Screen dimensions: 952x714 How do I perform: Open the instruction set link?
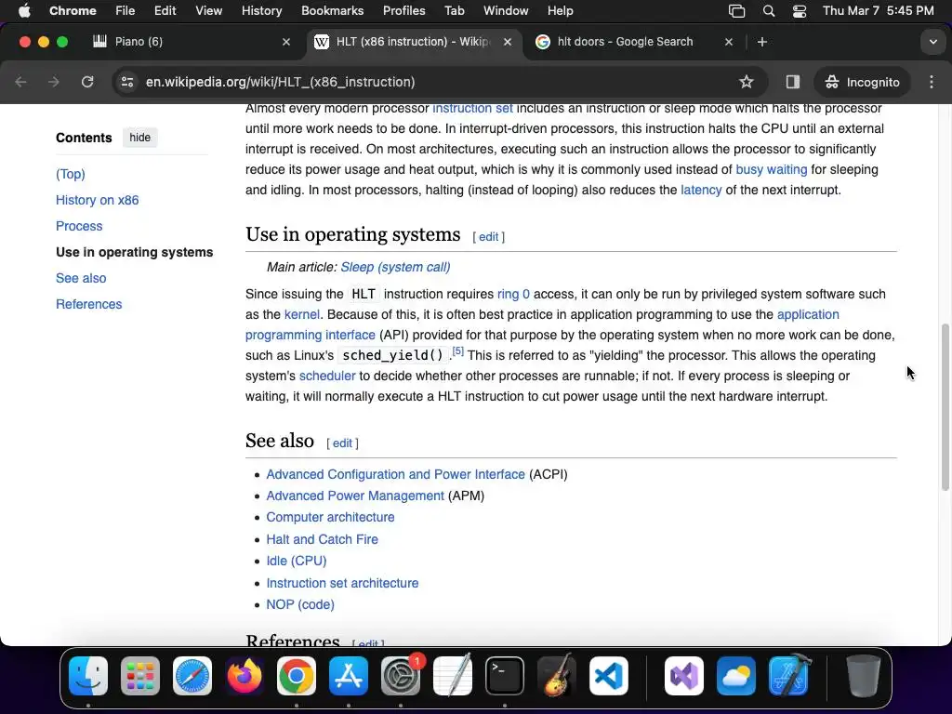(x=472, y=109)
